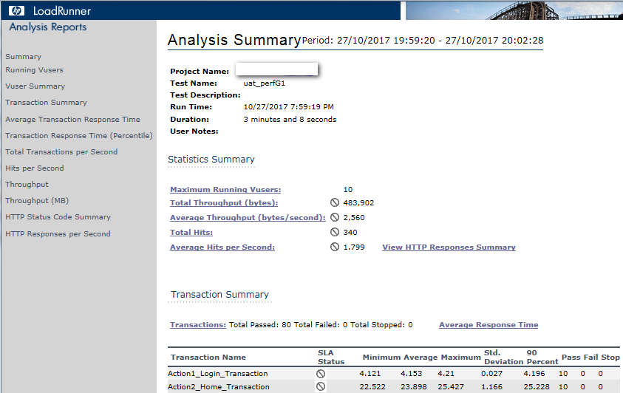Open Total Transactions per Second report

pyautogui.click(x=61, y=152)
